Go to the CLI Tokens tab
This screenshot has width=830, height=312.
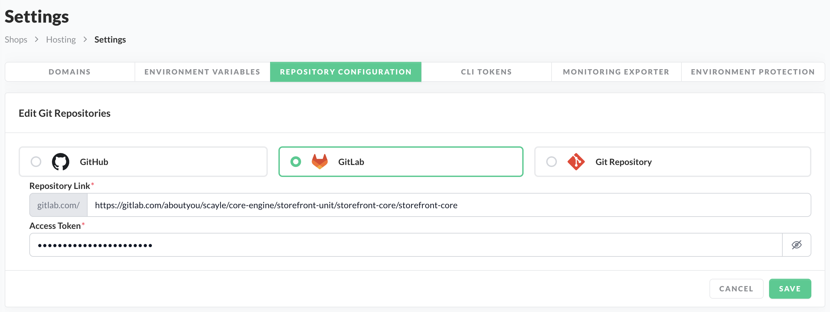pos(486,72)
